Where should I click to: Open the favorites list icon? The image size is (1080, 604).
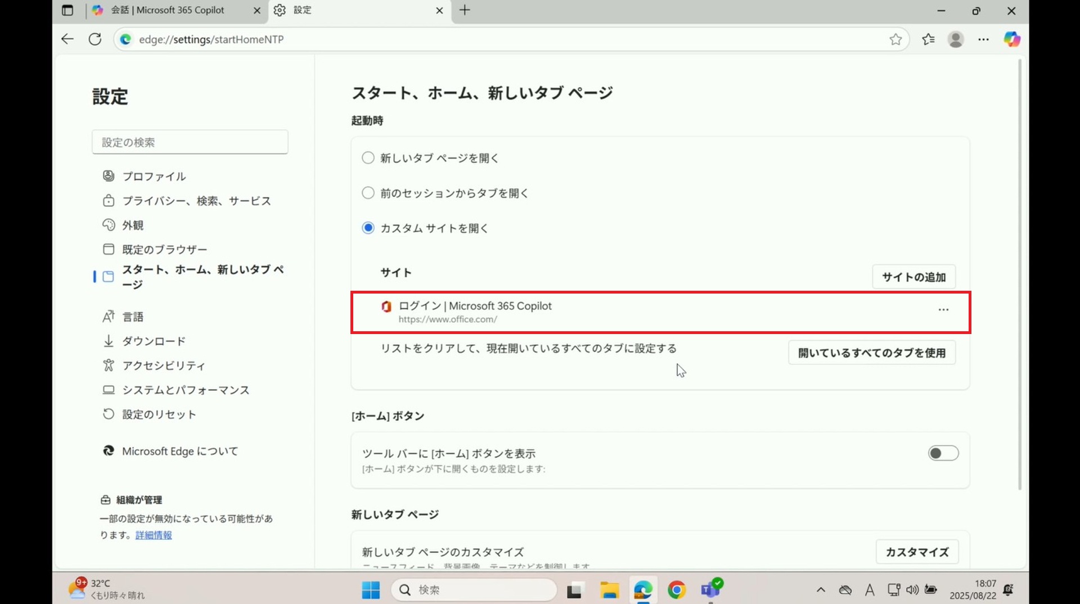click(928, 39)
